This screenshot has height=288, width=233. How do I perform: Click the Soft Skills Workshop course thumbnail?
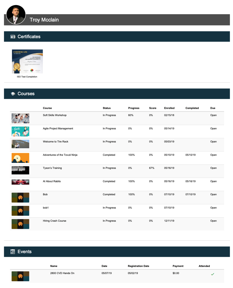point(20,118)
